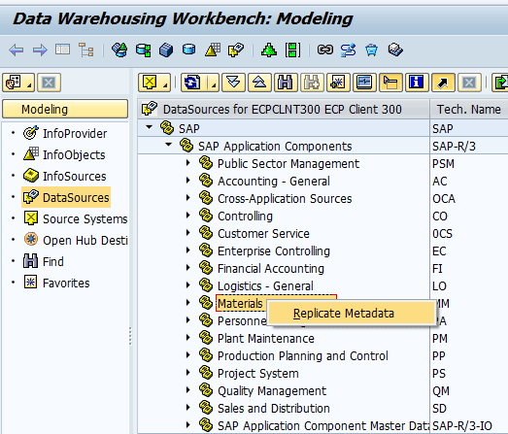Screen dimensions: 508x434
Task: Click the refresh tree icon
Action: [193, 83]
